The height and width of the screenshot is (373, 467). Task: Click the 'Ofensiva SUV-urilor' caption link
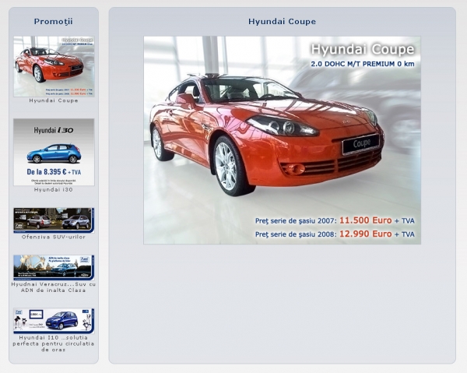coord(54,237)
